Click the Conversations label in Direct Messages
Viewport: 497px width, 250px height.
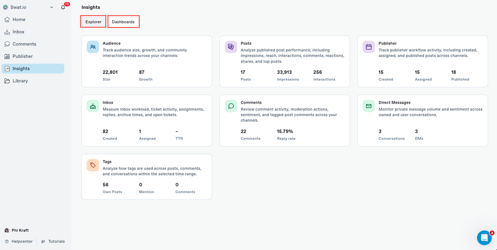tap(392, 139)
